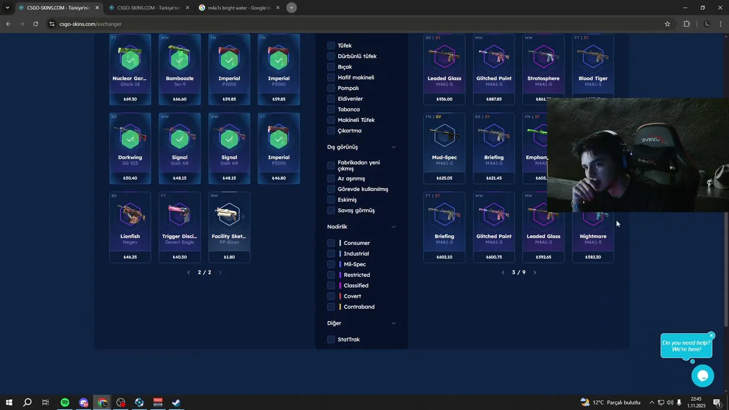This screenshot has width=729, height=410.
Task: Toggle the Savaş görmüş checkbox
Action: 331,210
